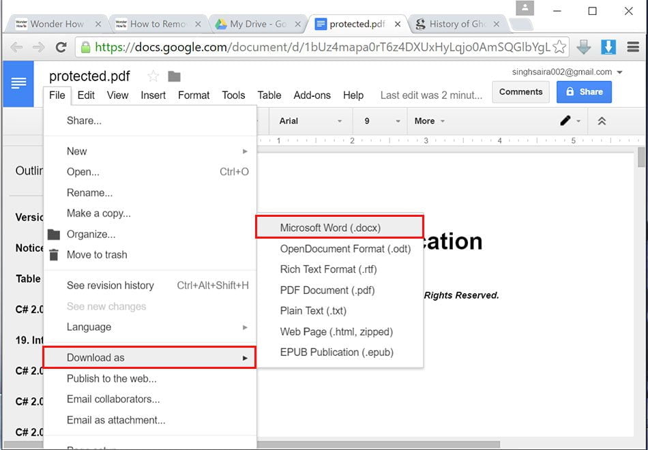Open the Table menu
This screenshot has width=648, height=450.
pyautogui.click(x=269, y=95)
